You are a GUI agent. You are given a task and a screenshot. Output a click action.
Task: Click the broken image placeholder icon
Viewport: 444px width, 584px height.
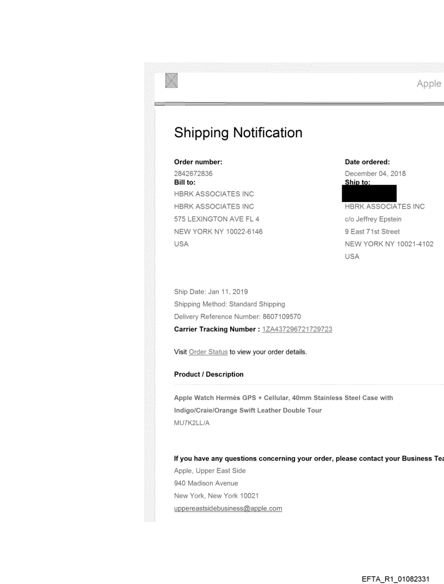tap(171, 82)
